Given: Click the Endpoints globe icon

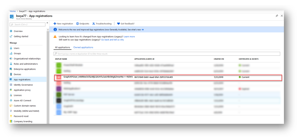Looking at the screenshot, I should point(77,23).
